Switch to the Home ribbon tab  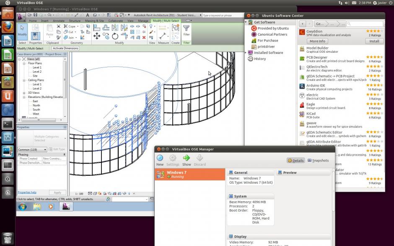33,21
